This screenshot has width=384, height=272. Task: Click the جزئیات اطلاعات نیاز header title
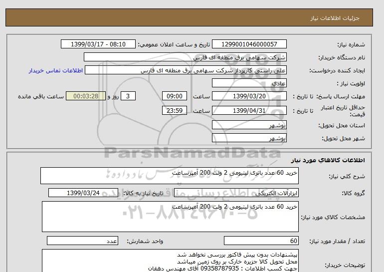pyautogui.click(x=335, y=18)
